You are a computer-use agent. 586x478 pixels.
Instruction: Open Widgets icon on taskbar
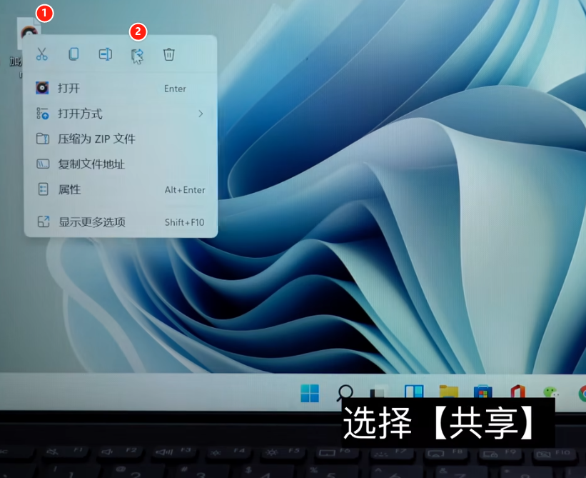(414, 392)
